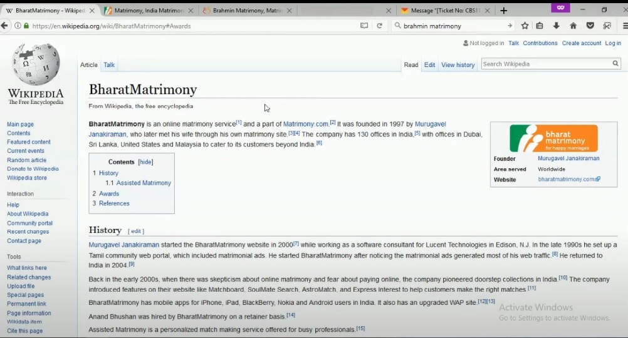Open a new tab with plus button
Screen dimensions: 628x338
503,11
